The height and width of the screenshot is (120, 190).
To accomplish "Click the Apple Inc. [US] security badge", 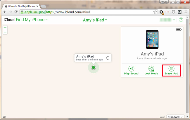I will (x=33, y=12).
